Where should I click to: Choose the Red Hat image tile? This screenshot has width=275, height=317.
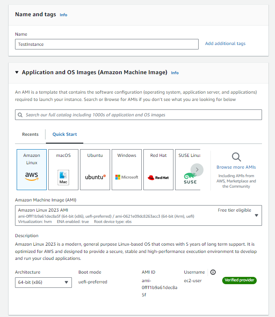[x=158, y=169]
